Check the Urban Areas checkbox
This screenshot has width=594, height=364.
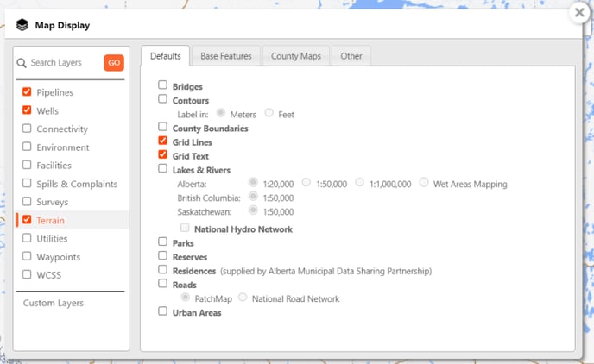point(163,311)
